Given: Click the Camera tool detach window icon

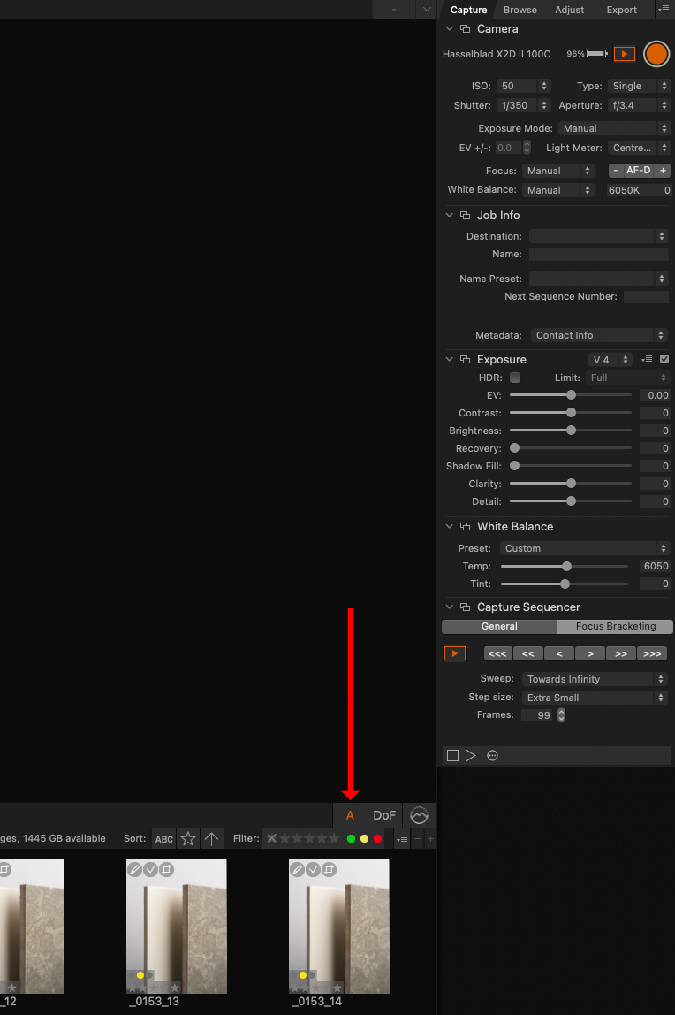Looking at the screenshot, I should (465, 29).
